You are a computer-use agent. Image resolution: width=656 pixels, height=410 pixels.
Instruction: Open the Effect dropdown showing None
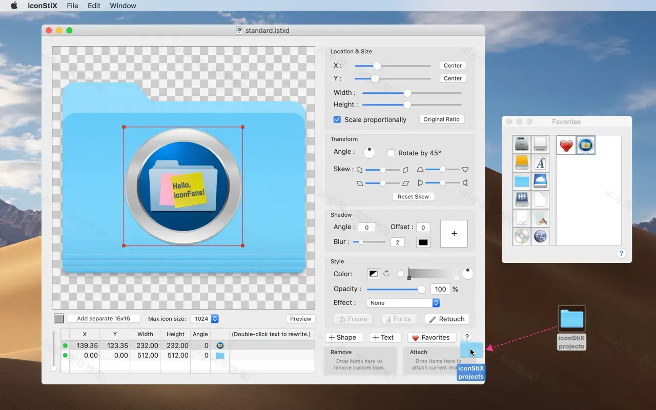[403, 302]
